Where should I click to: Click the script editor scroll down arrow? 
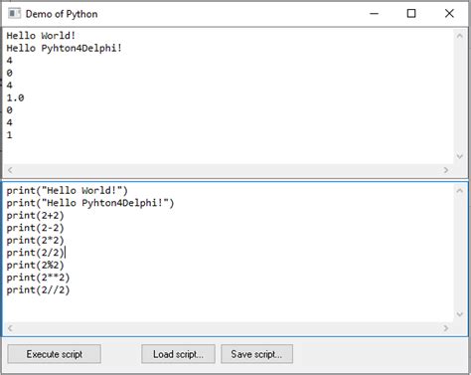459,314
